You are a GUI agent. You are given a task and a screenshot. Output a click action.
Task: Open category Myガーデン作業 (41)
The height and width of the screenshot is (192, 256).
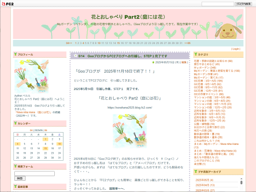[x=206, y=74]
